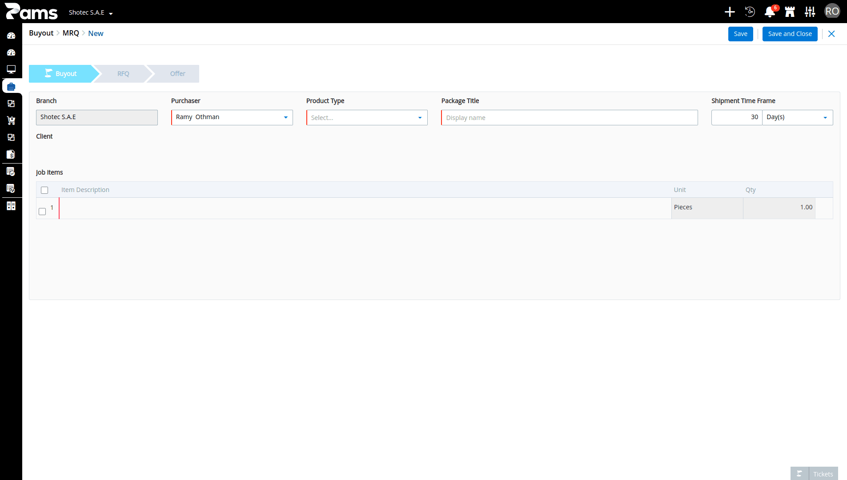Click the RO user avatar
This screenshot has height=480, width=847.
pyautogui.click(x=832, y=12)
